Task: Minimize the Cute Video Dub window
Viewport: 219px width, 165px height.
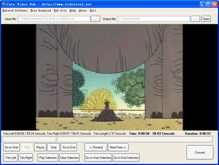Action: tap(202, 4)
